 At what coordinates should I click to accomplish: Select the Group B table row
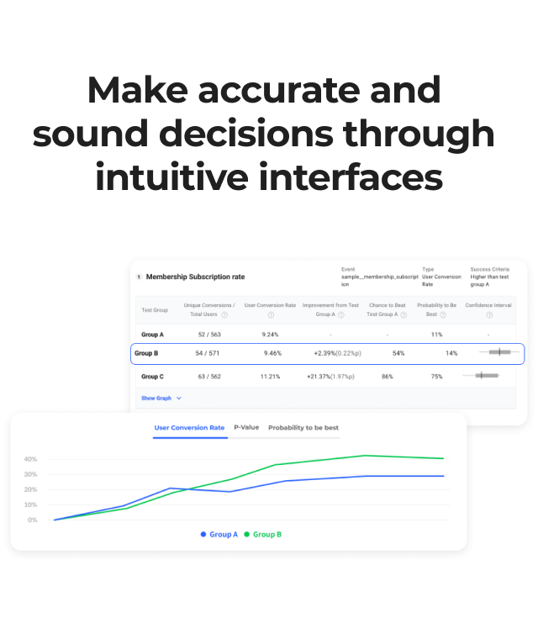point(328,353)
